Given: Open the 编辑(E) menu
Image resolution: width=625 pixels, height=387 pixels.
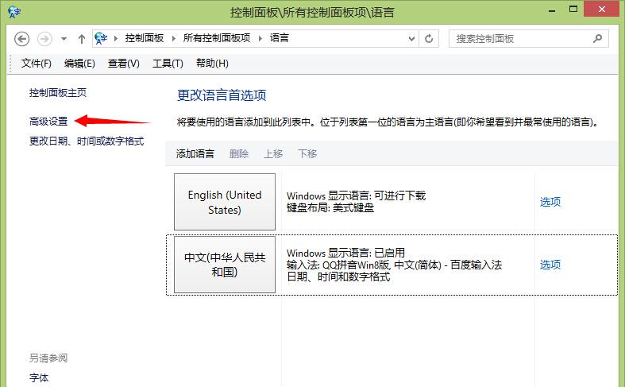Looking at the screenshot, I should tap(79, 63).
